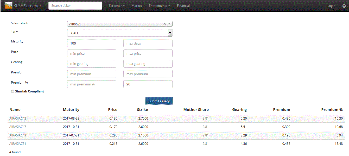Navigate to the Market menu item
This screenshot has width=349, height=156.
pos(137,5)
